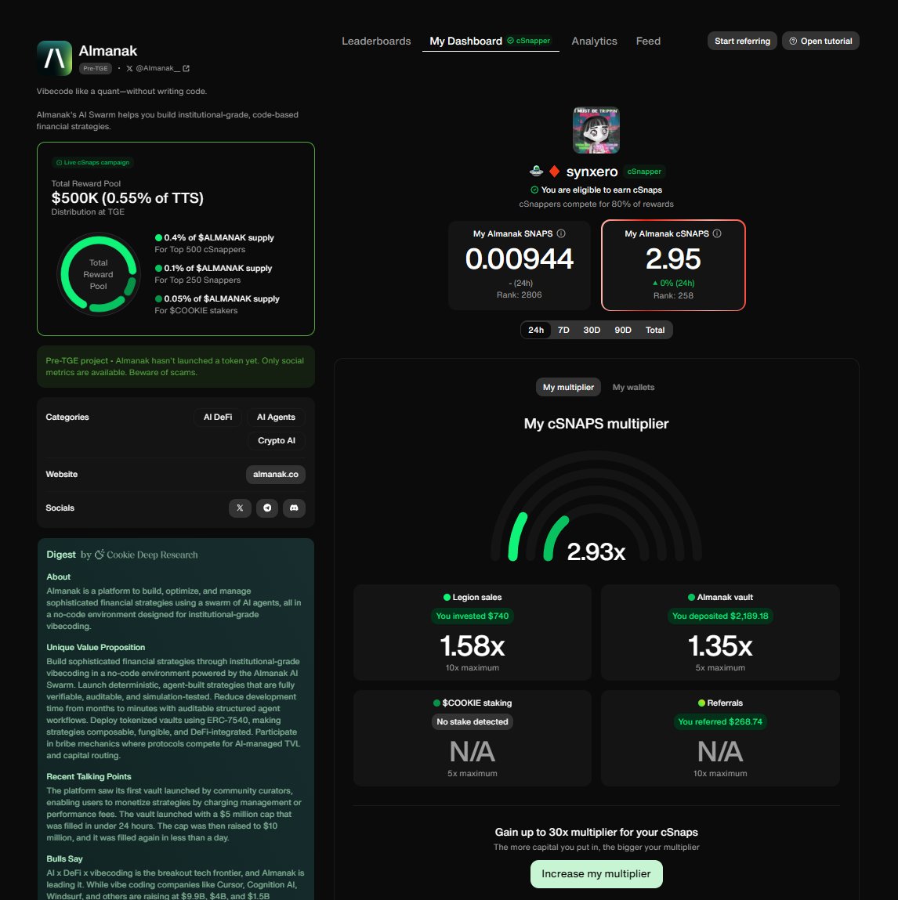Open the almanak.co website link
Viewport: 898px width, 900px height.
point(276,474)
